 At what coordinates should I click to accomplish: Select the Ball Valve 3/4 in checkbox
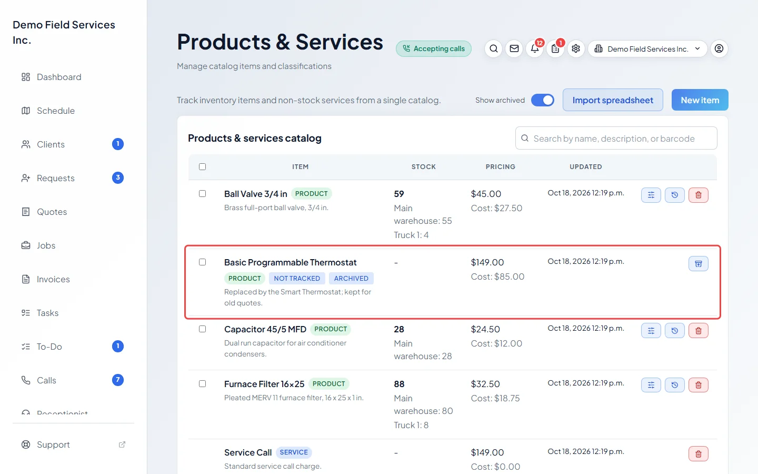202,193
